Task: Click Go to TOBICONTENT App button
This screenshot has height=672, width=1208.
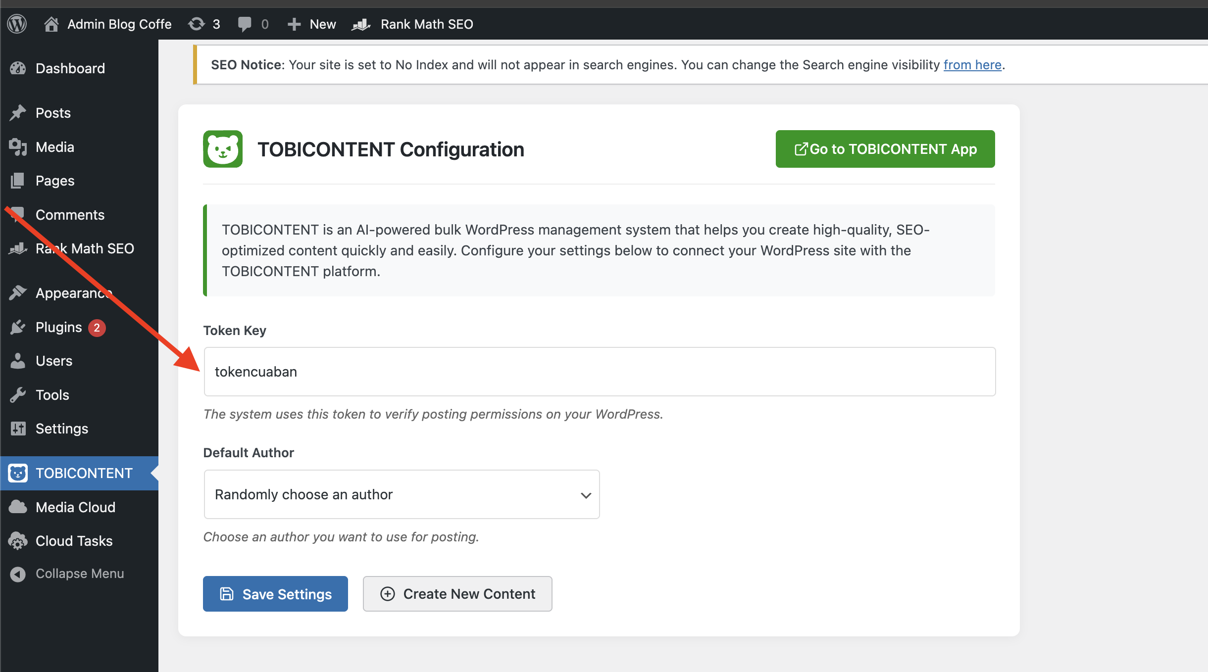Action: pos(885,149)
